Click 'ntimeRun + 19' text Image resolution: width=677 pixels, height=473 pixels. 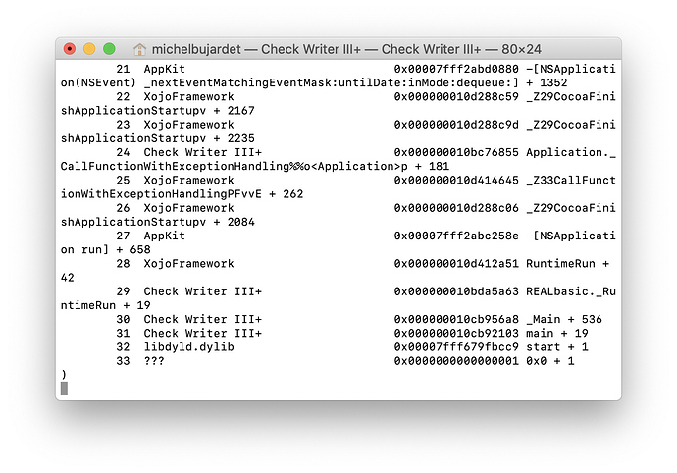coord(105,305)
